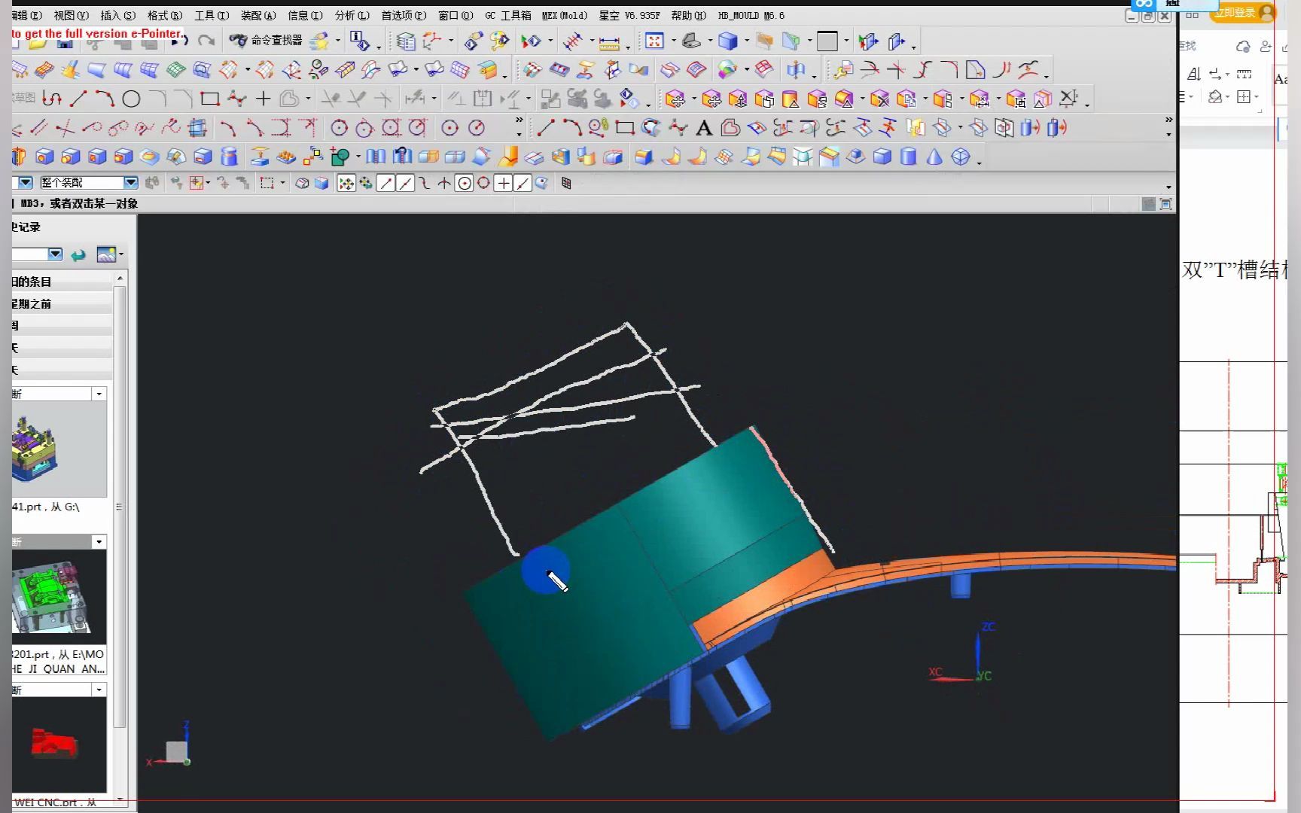
Task: Open the MEX(Mold) menu
Action: tap(565, 15)
